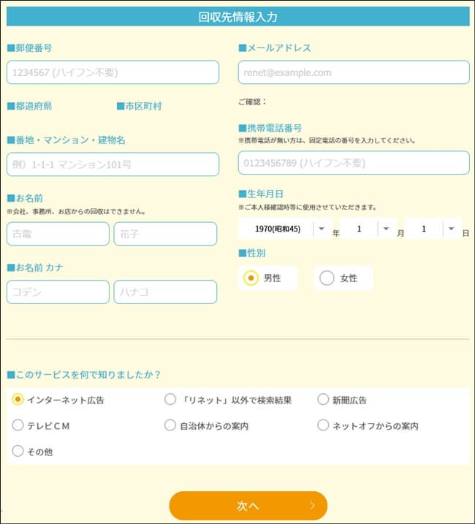Focus the メールアドレス input field
475x524 pixels.
[x=354, y=72]
